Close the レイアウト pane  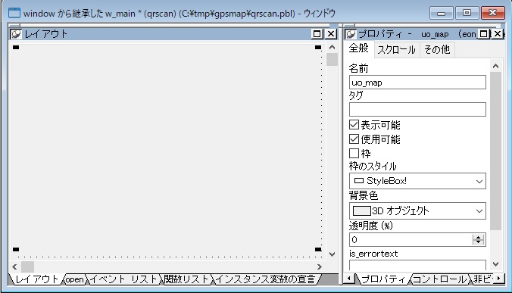click(x=331, y=34)
